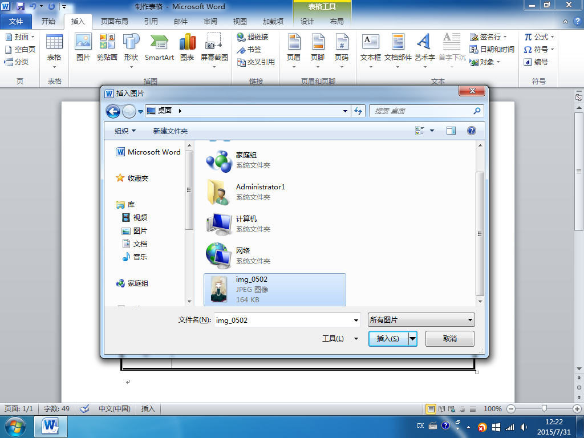Image resolution: width=584 pixels, height=438 pixels.
Task: Open the file name history dropdown
Action: point(356,321)
